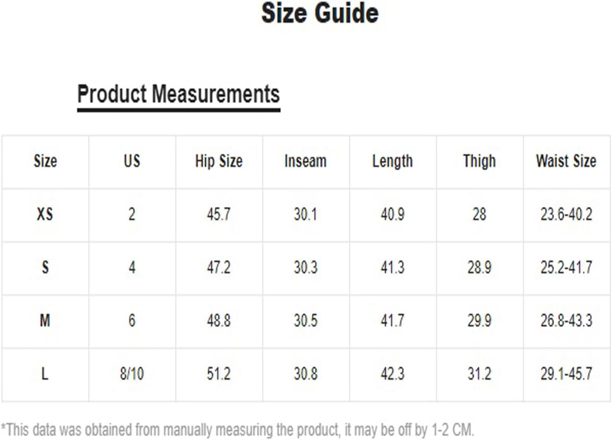
Task: Click the Size Guide title
Action: (x=320, y=13)
